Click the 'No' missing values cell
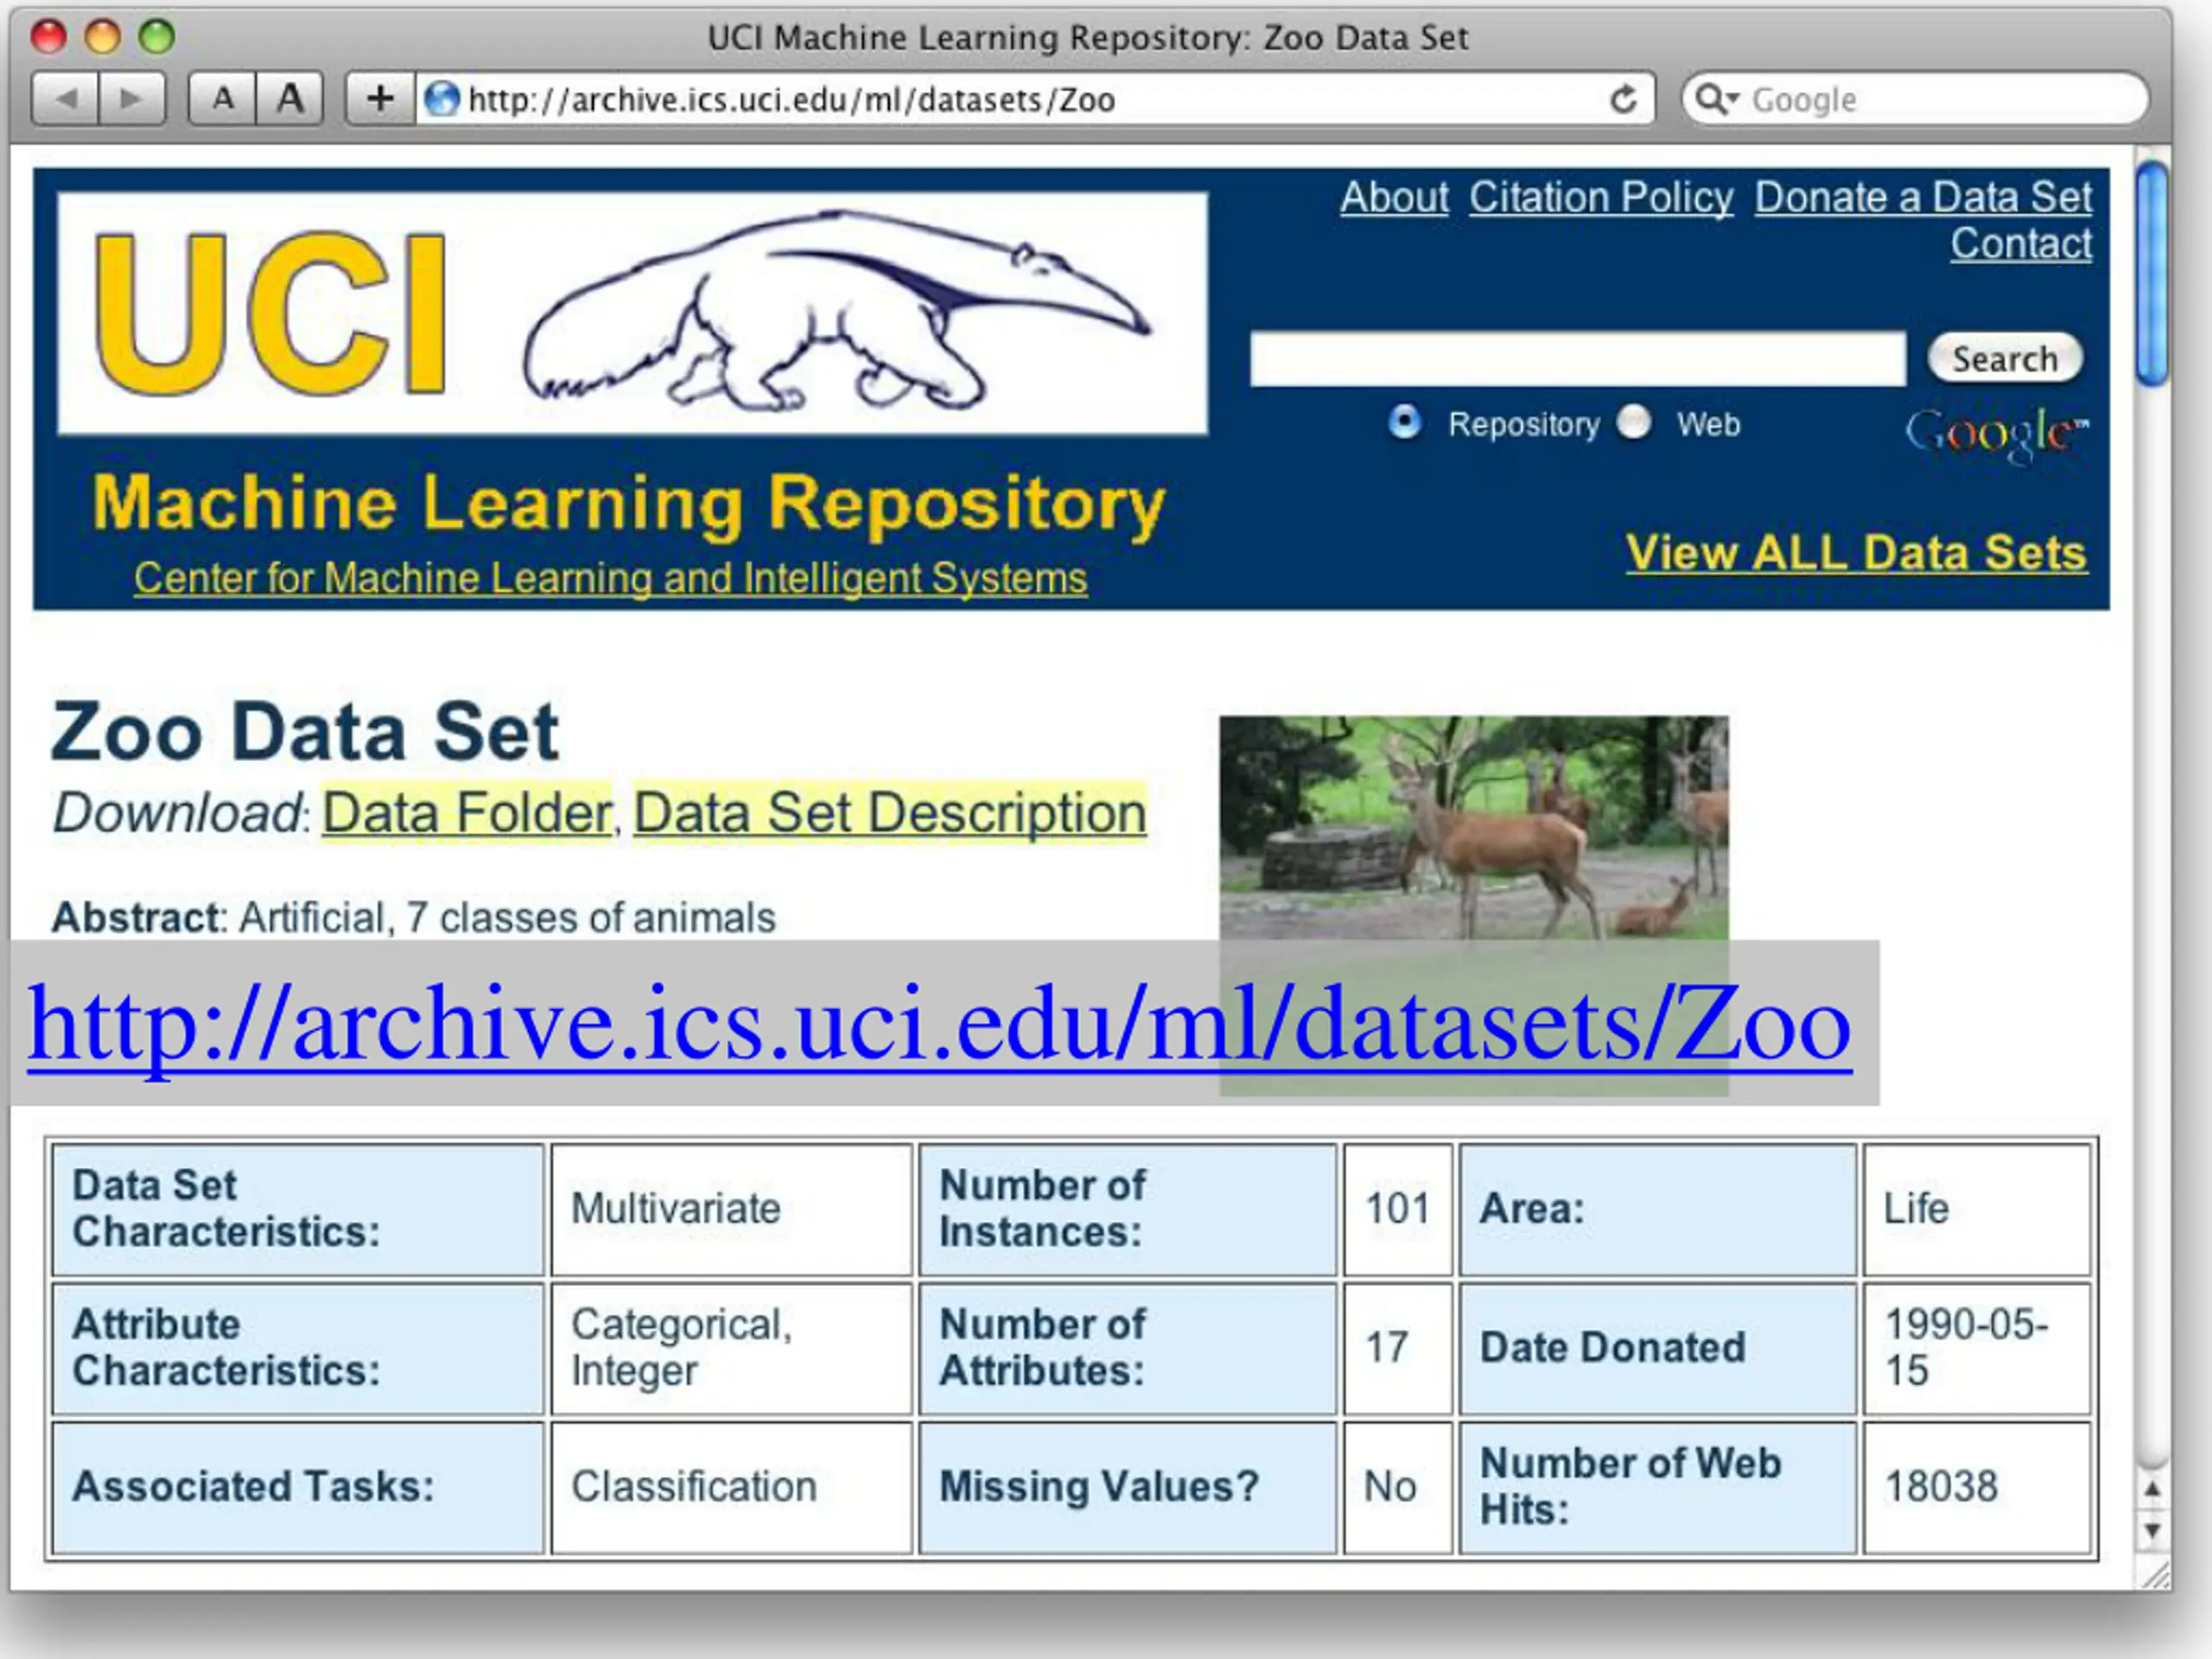2212x1659 pixels. [1397, 1487]
